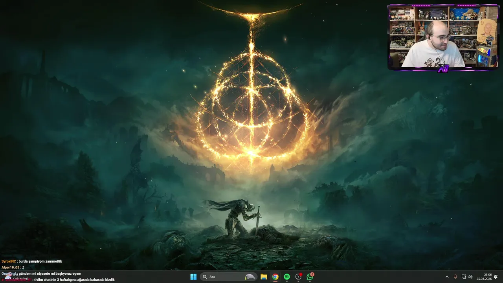Open the volume control speaker icon
Image resolution: width=503 pixels, height=283 pixels.
point(470,277)
